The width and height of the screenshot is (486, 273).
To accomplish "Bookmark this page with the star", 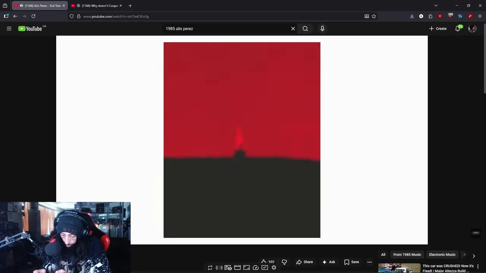I will coord(374,16).
